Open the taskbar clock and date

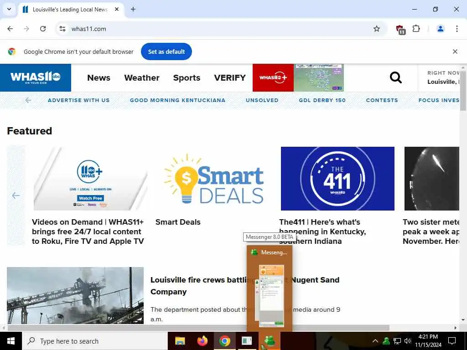point(428,341)
